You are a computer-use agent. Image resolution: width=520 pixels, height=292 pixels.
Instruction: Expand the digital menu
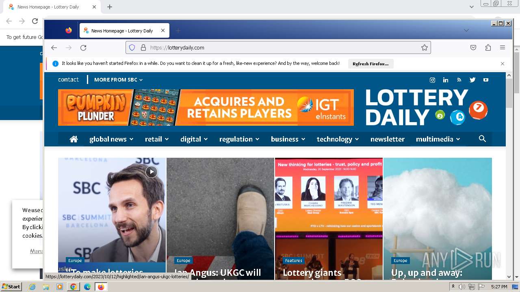(x=194, y=139)
